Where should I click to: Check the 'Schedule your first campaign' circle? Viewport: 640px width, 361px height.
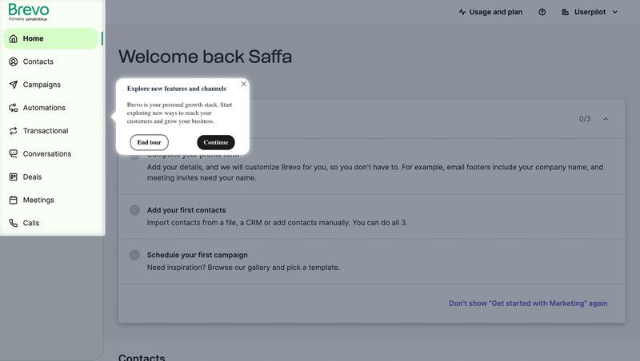click(x=134, y=255)
